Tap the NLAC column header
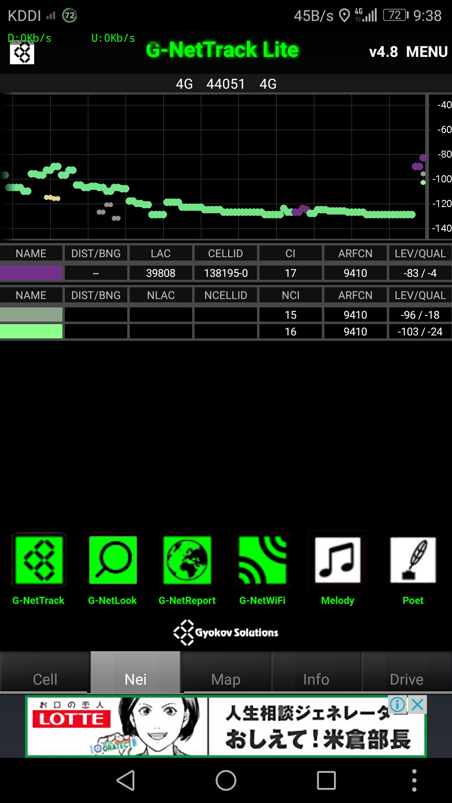Viewport: 452px width, 803px height. [161, 295]
